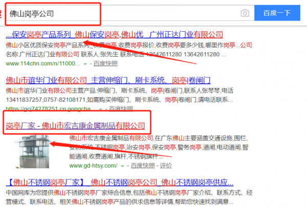Click the gcj74278251 gongchang green URL
Viewport: 307px width, 207px height.
[42, 109]
